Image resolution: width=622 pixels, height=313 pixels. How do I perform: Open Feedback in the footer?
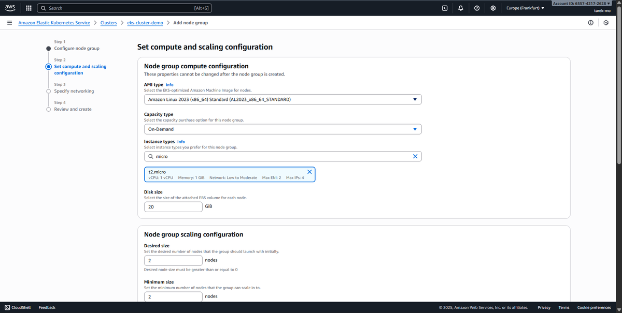47,307
